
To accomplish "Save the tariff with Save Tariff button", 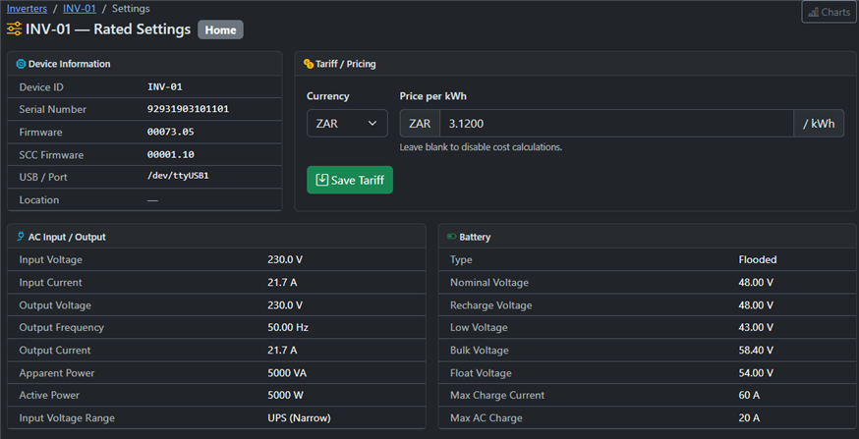I will point(350,180).
